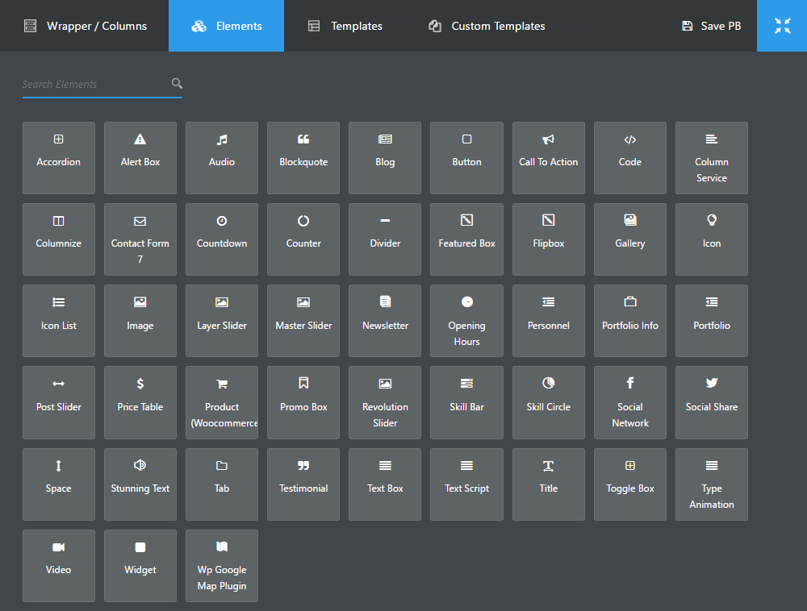Collapse the page builder panel
Image resolution: width=807 pixels, height=611 pixels.
tap(782, 26)
